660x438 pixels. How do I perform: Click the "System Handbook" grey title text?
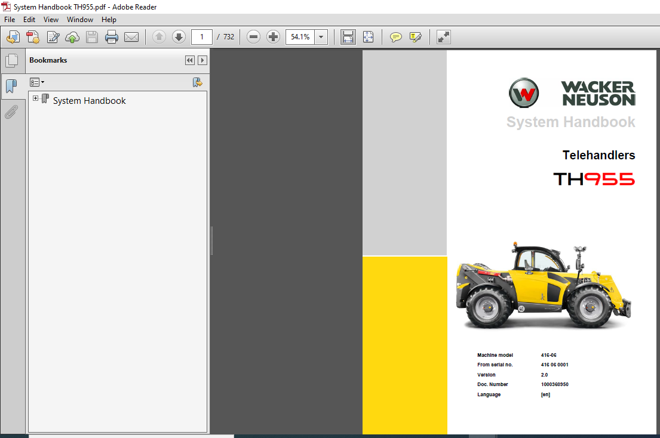click(x=571, y=122)
